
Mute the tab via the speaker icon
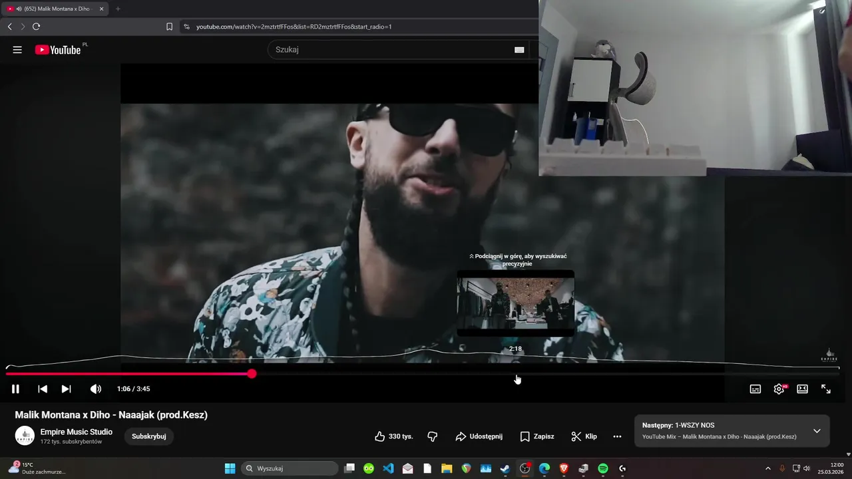pyautogui.click(x=18, y=9)
